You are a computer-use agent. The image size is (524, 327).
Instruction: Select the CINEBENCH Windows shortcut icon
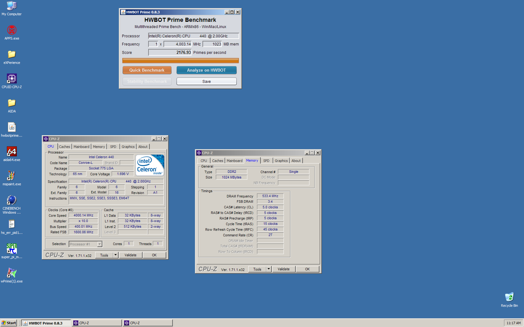point(12,205)
